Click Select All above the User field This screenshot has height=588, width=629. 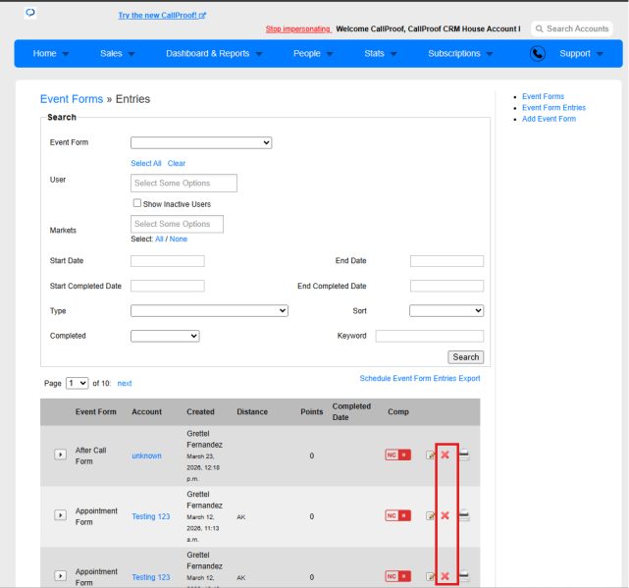(x=146, y=163)
